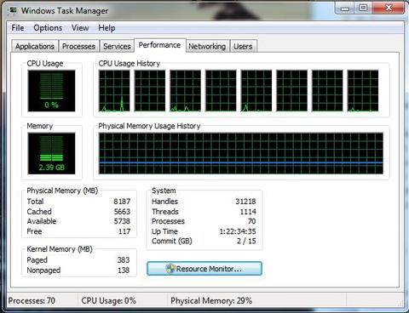Open the View menu

click(x=80, y=28)
